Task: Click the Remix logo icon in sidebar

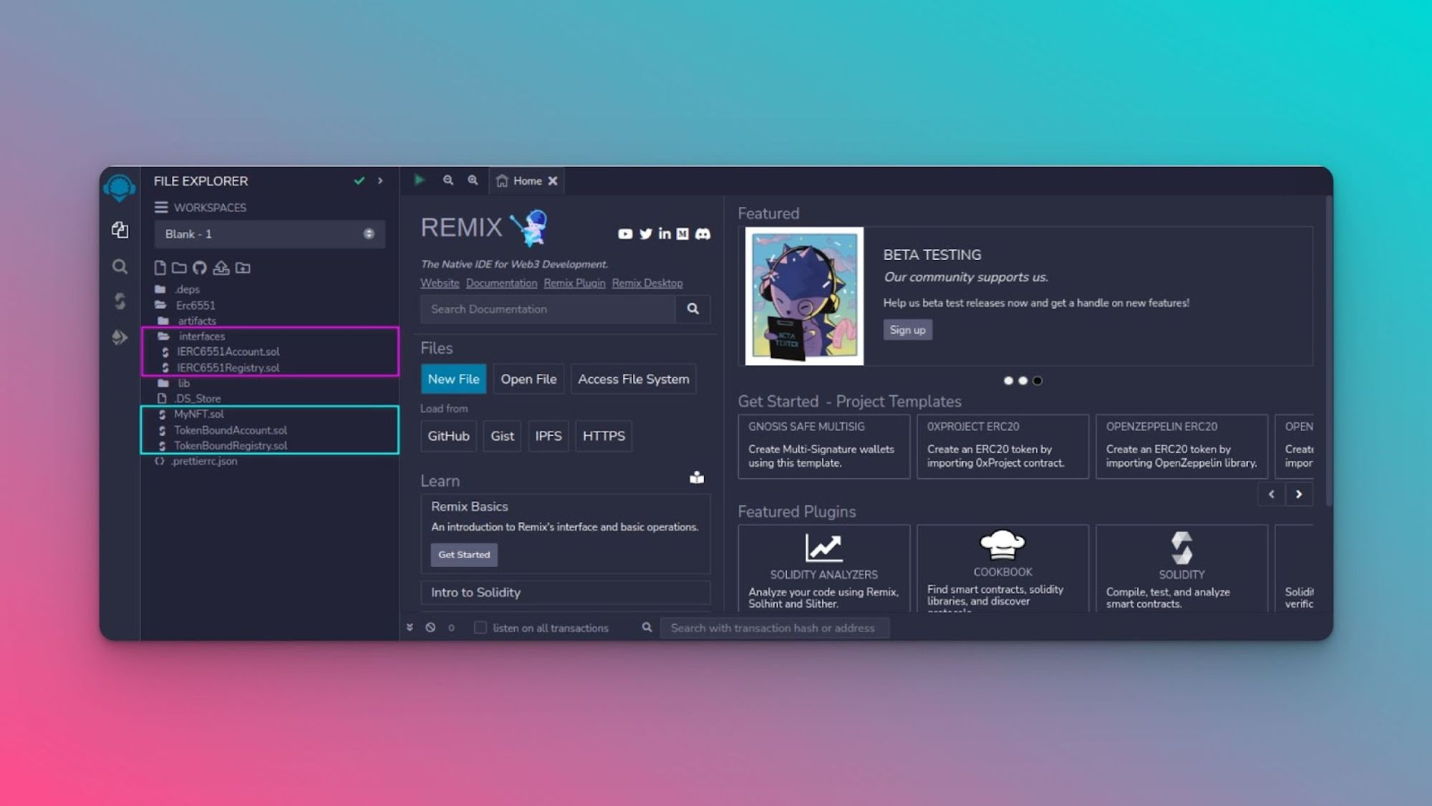Action: click(120, 188)
